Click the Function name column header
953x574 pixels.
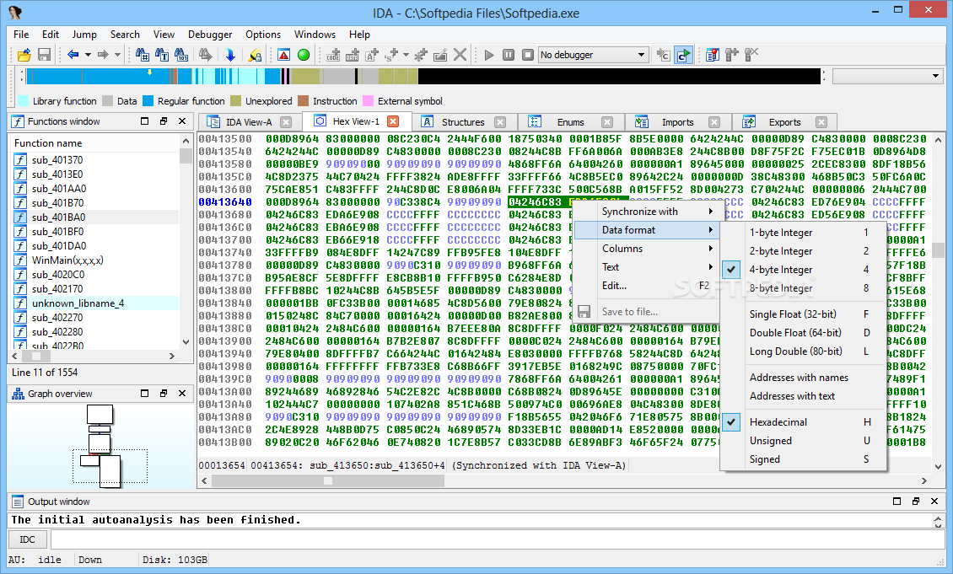click(x=94, y=143)
